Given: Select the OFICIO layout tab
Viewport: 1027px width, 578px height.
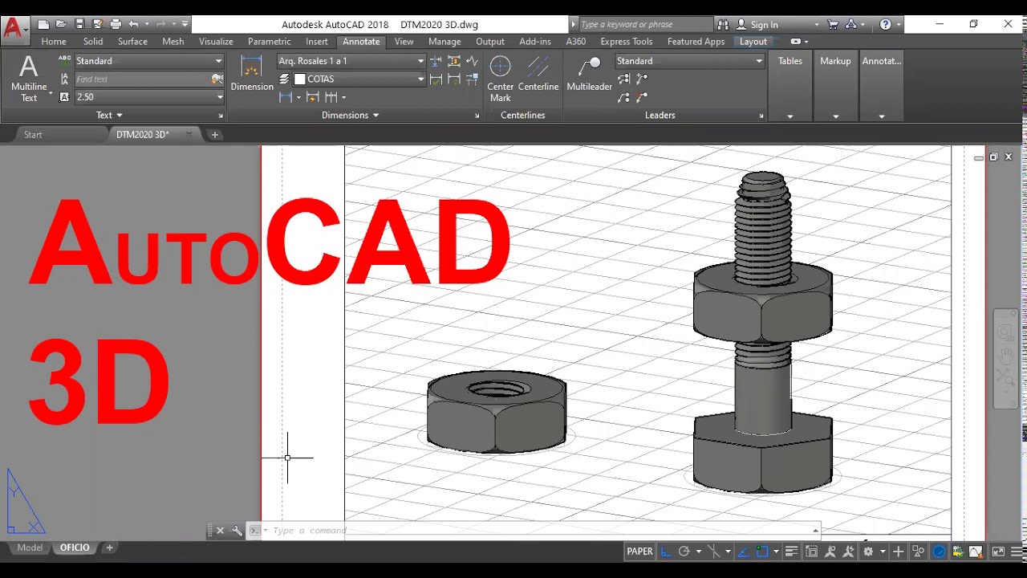Looking at the screenshot, I should (75, 547).
